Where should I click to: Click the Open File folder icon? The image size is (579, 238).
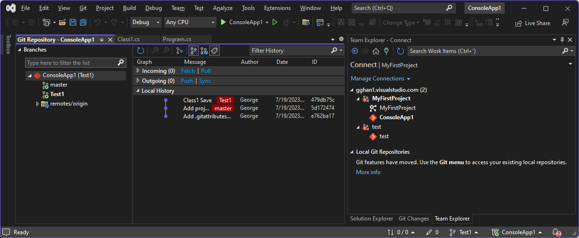pyautogui.click(x=63, y=22)
